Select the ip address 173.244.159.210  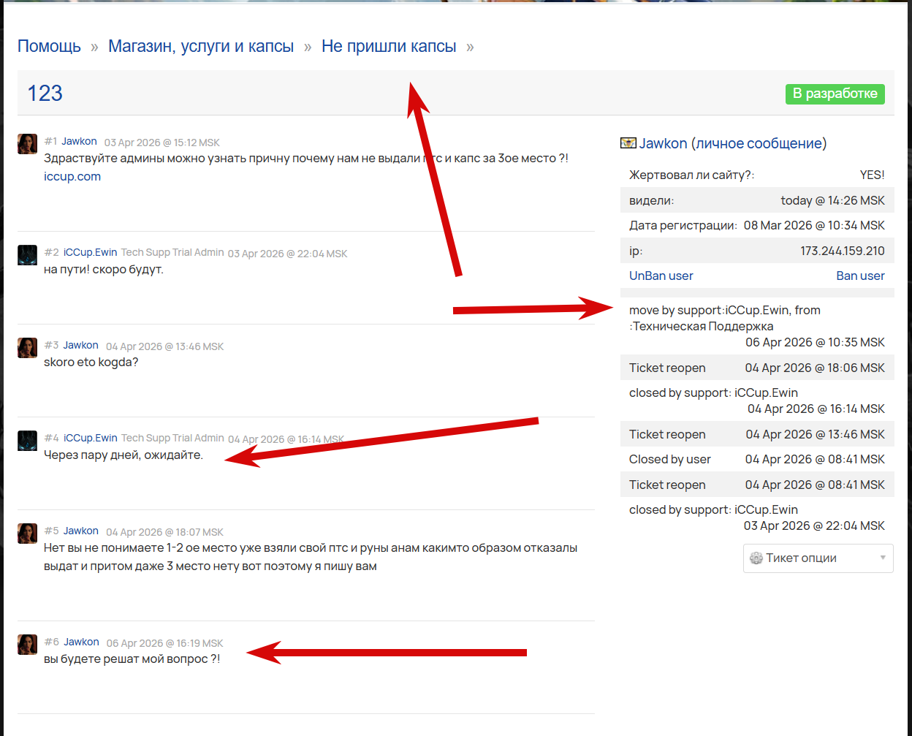tap(842, 251)
